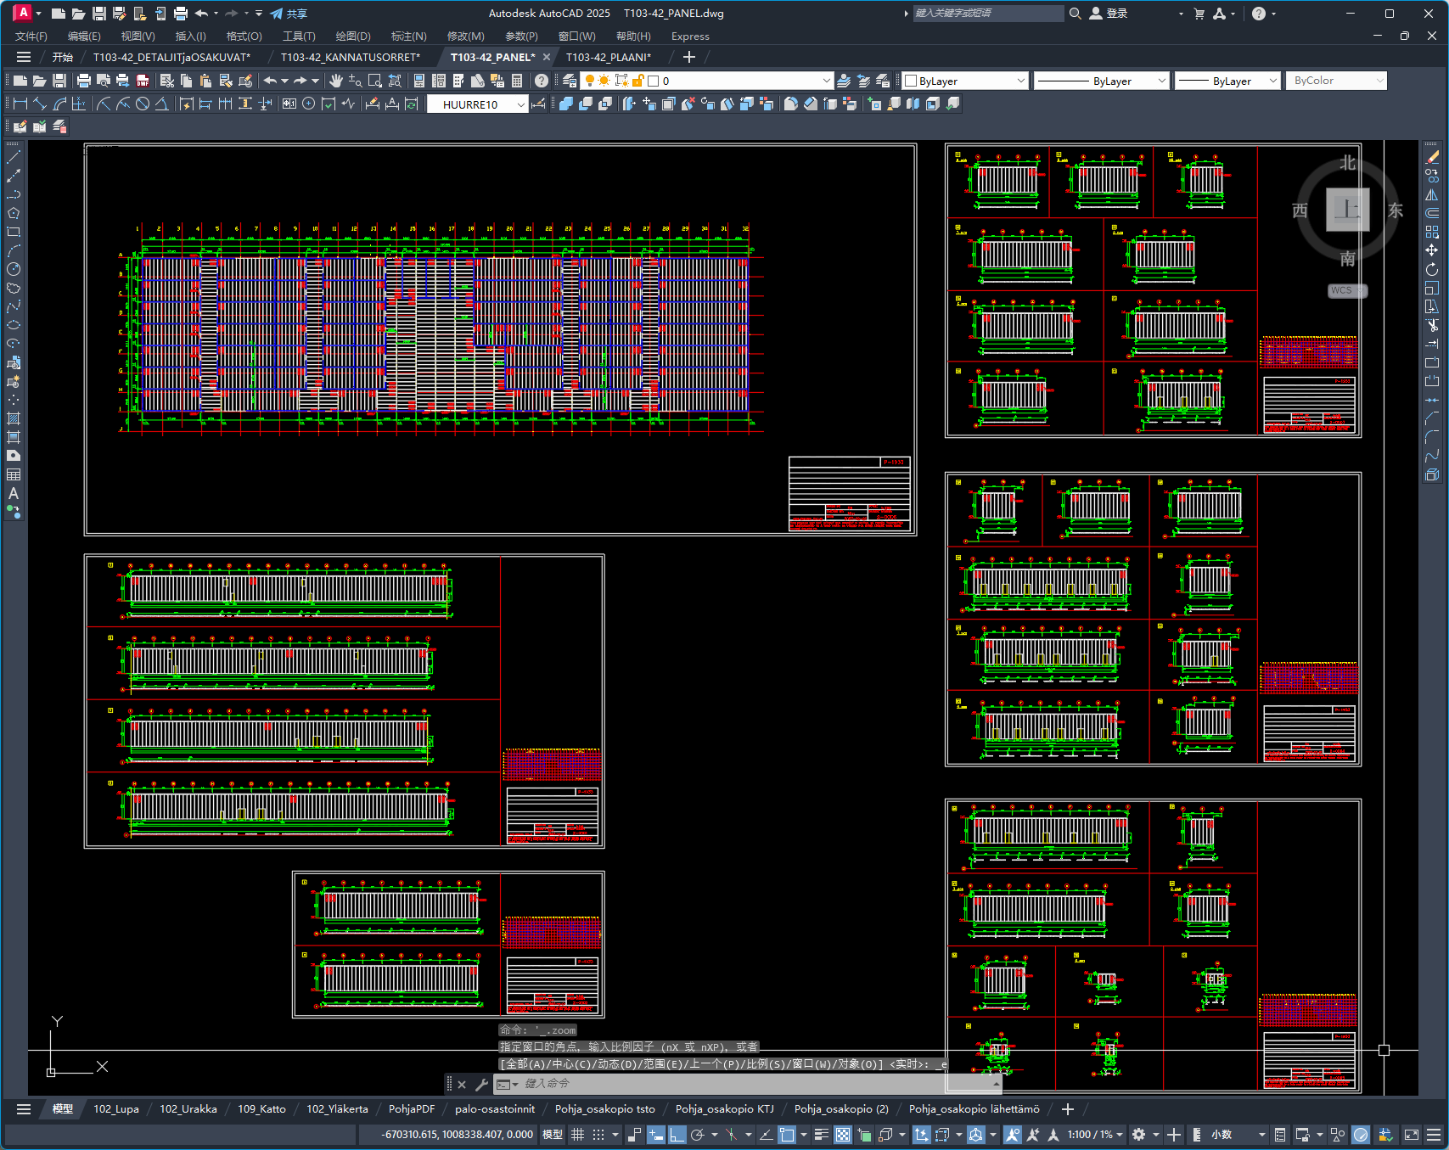
Task: Select the Polygon draw tool
Action: tap(14, 213)
